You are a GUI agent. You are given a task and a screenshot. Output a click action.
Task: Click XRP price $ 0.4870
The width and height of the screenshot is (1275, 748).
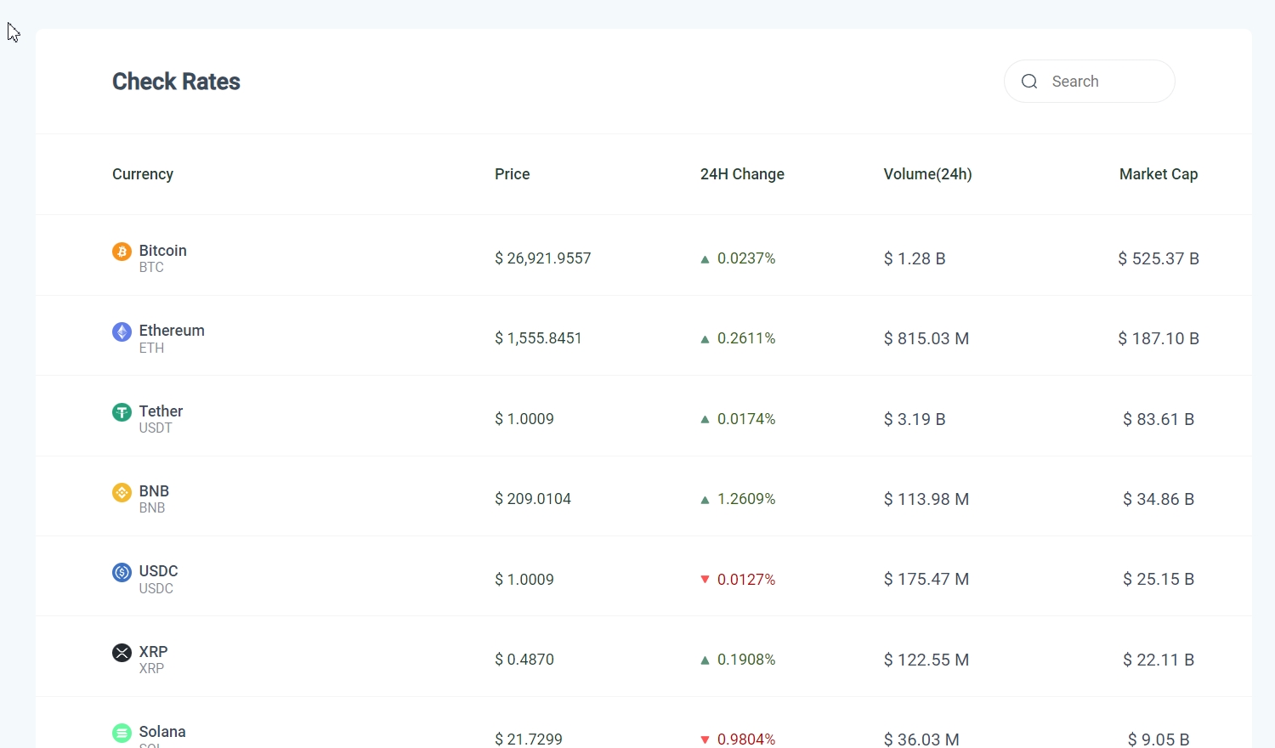[x=524, y=660]
